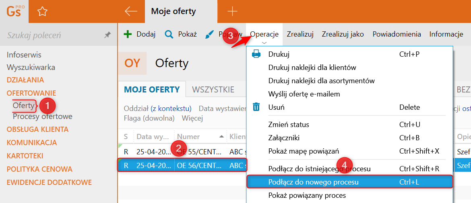Collapse the OFERTOWANIE sidebar section
The height and width of the screenshot is (203, 471).
pyautogui.click(x=31, y=93)
